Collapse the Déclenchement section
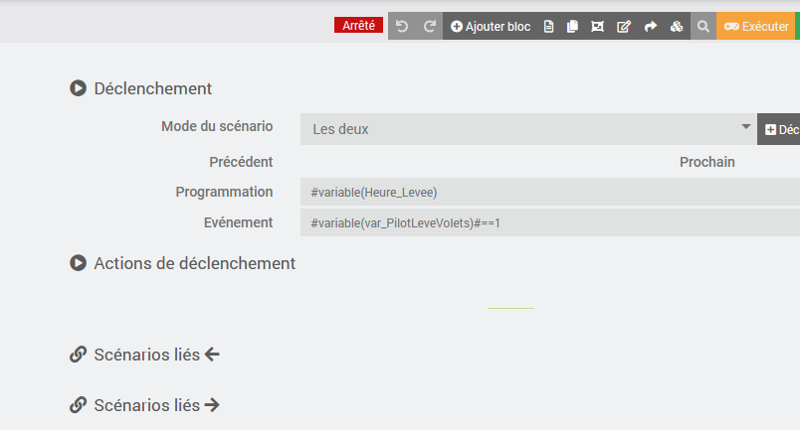Image resolution: width=800 pixels, height=430 pixels. 78,88
